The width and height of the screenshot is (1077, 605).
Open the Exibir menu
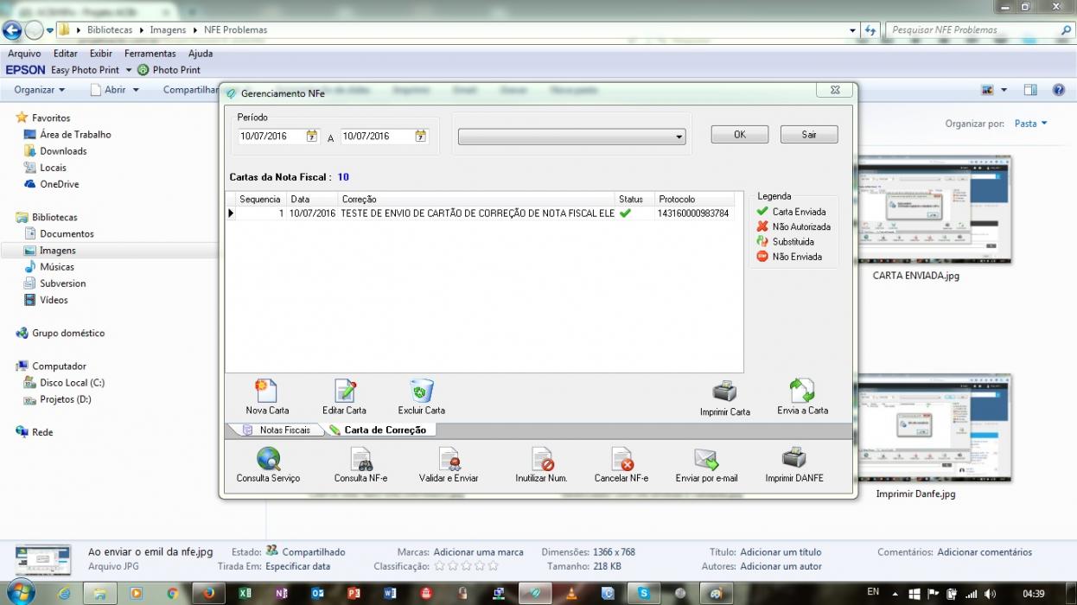click(x=101, y=54)
